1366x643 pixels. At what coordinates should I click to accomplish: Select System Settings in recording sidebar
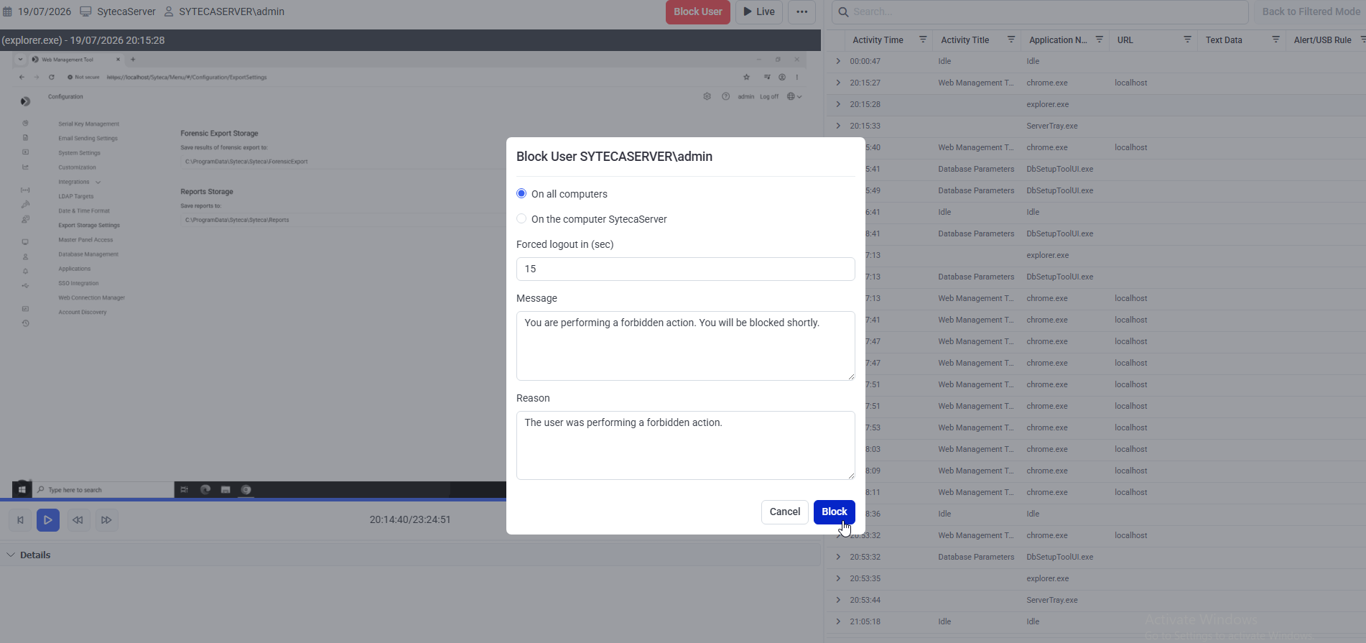click(79, 152)
